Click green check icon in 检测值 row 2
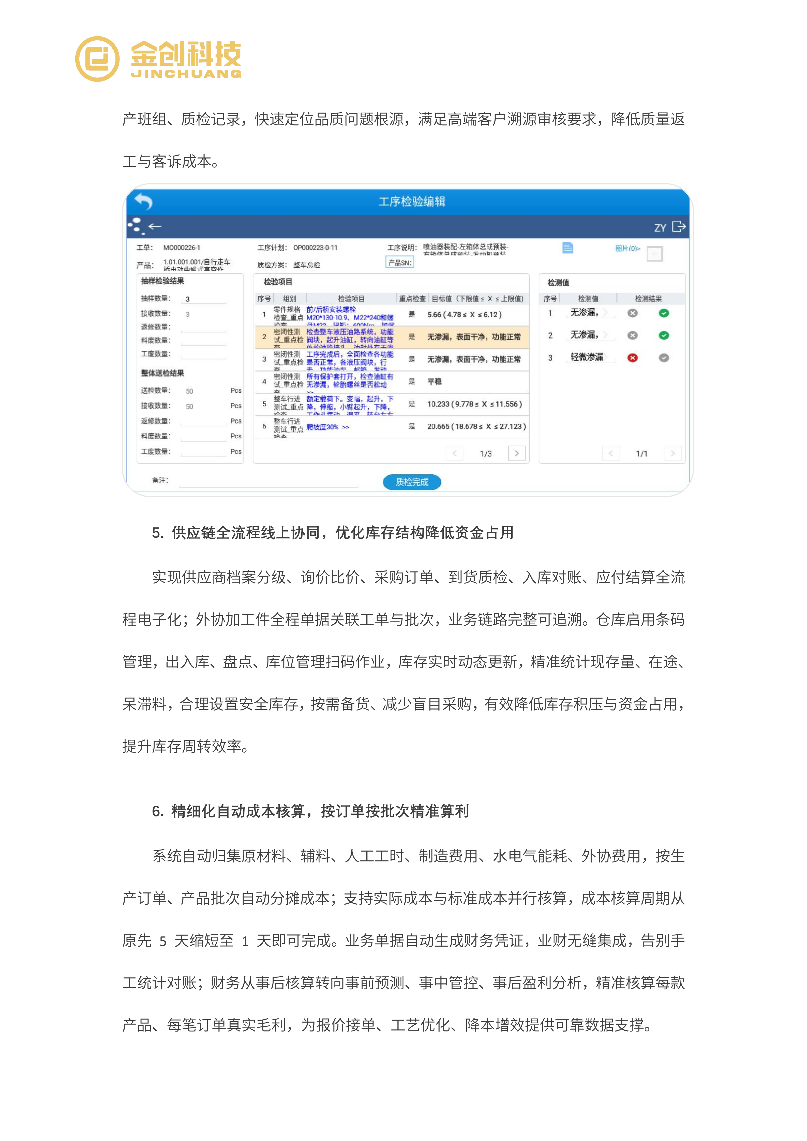The height and width of the screenshot is (1141, 807). pyautogui.click(x=664, y=335)
